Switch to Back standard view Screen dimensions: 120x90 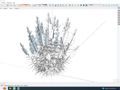tap(61, 5)
